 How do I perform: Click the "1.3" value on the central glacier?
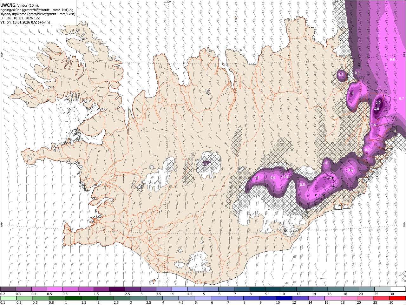click(205, 164)
